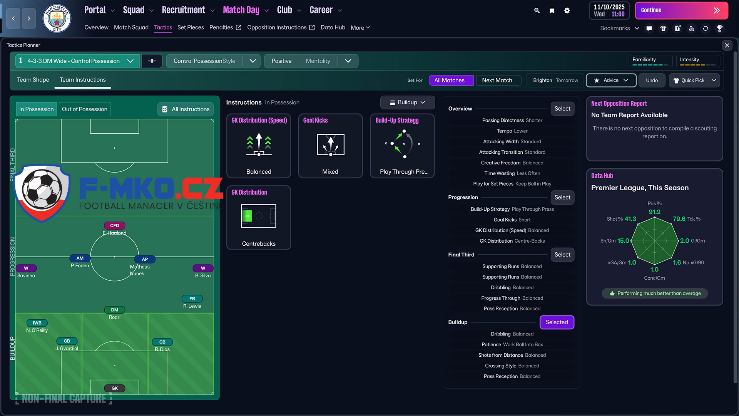Toggle the All Instructions checkbox

pyautogui.click(x=165, y=109)
